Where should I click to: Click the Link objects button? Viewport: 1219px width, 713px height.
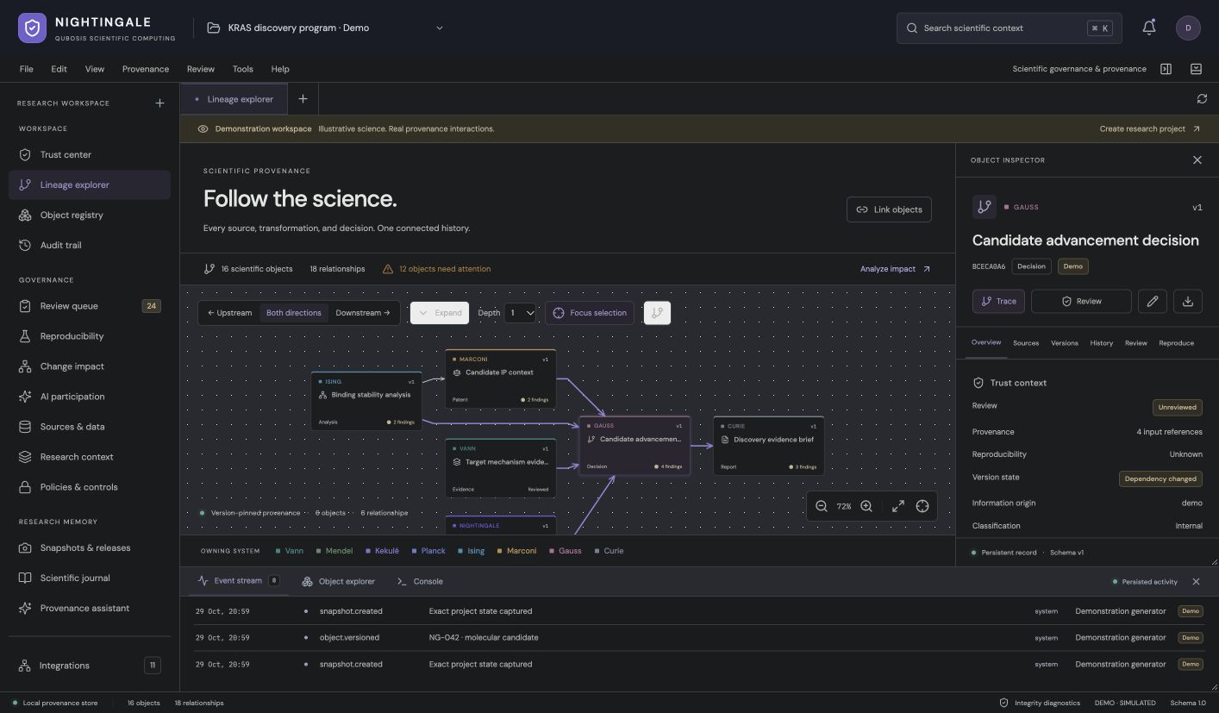889,210
